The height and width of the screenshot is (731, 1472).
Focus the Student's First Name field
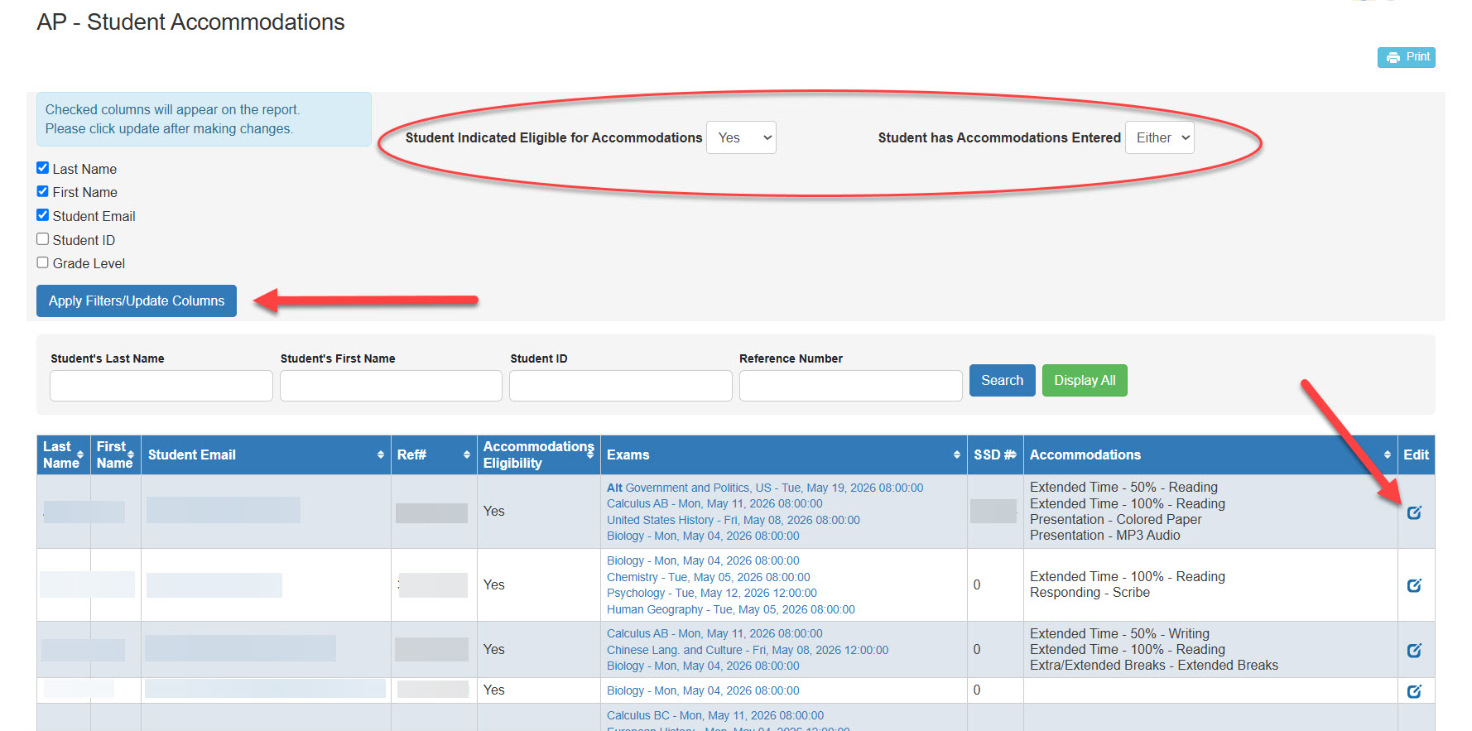(391, 386)
